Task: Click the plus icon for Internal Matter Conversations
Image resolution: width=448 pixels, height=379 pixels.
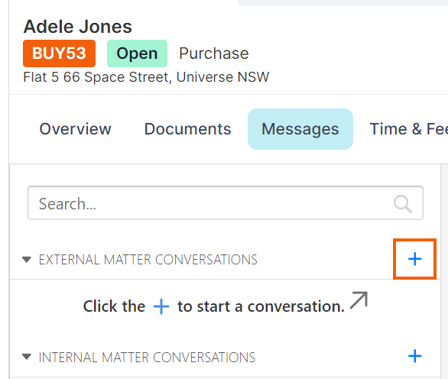Action: (414, 356)
